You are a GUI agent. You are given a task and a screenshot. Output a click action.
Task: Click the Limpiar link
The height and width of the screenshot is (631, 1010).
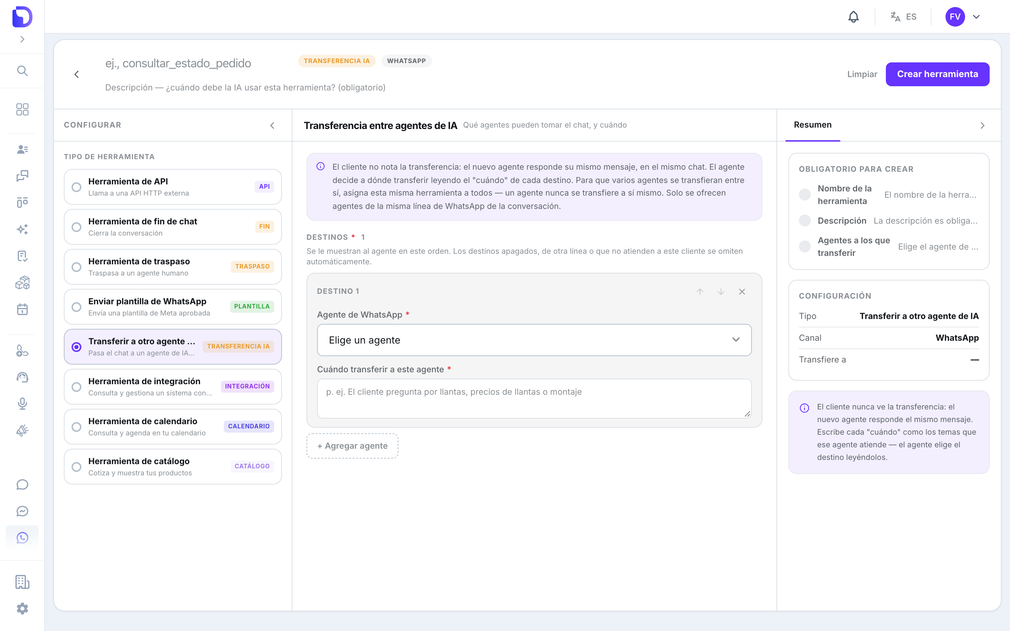coord(862,74)
